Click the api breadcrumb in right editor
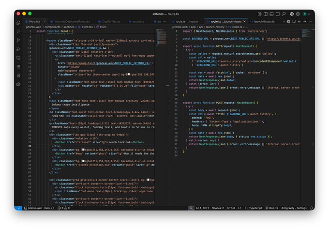329x229 pixels. (x=201, y=27)
